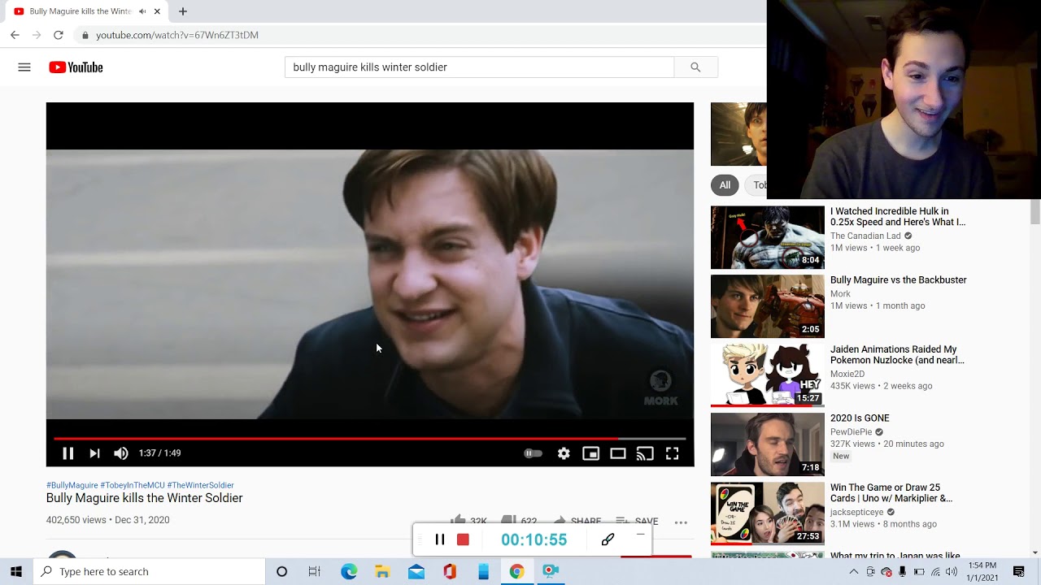
Task: Open 2020 Is GONE video title
Action: click(x=860, y=418)
